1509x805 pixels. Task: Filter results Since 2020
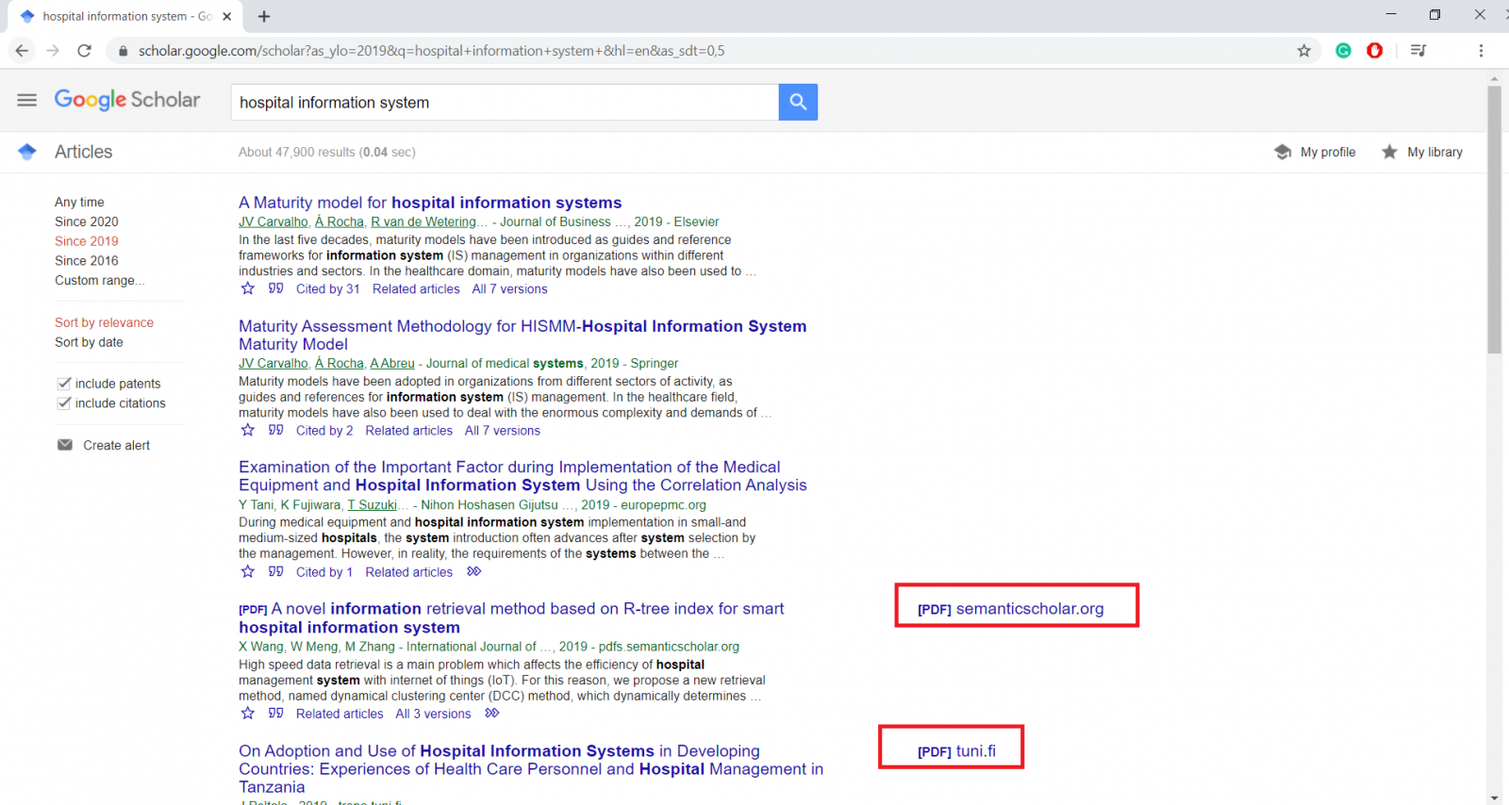click(x=87, y=222)
